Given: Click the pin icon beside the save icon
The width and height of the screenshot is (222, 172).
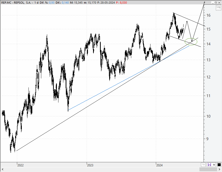Looking at the screenshot, I should (214, 165).
